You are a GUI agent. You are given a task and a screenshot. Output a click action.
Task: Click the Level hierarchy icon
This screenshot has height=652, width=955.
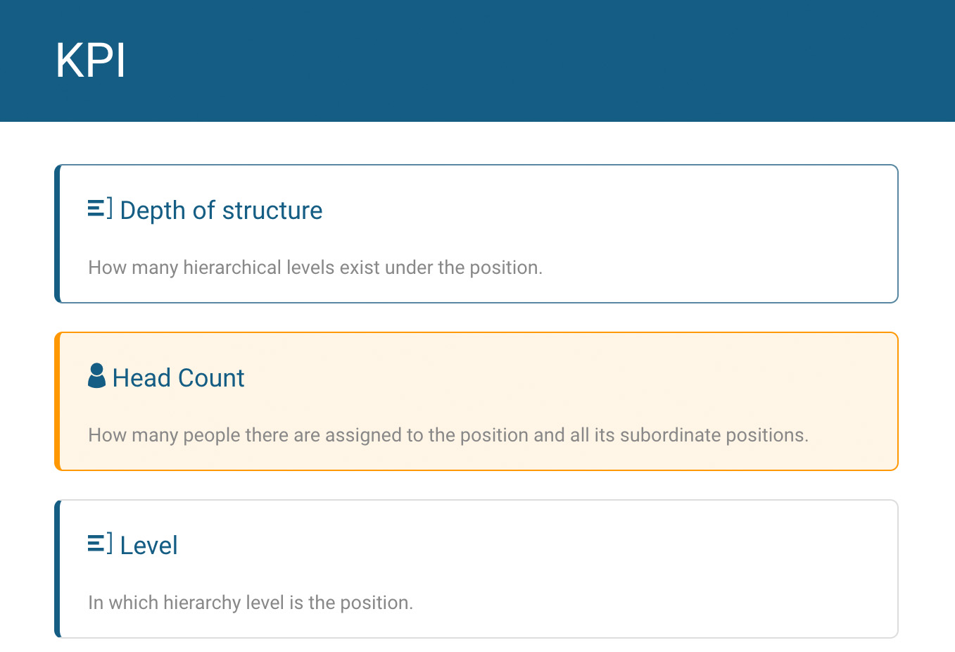point(100,544)
